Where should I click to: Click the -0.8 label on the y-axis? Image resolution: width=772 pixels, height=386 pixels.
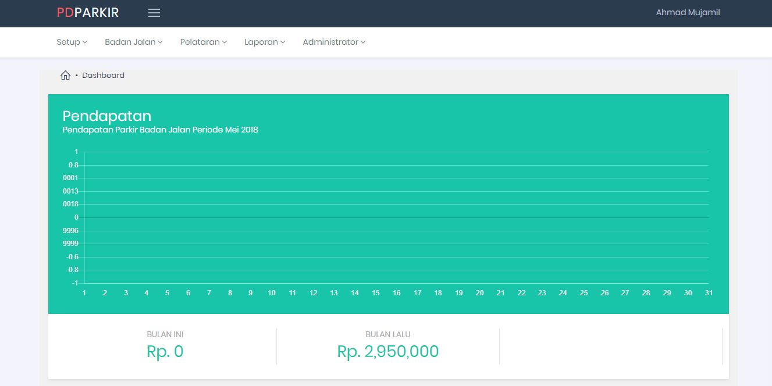click(x=72, y=270)
